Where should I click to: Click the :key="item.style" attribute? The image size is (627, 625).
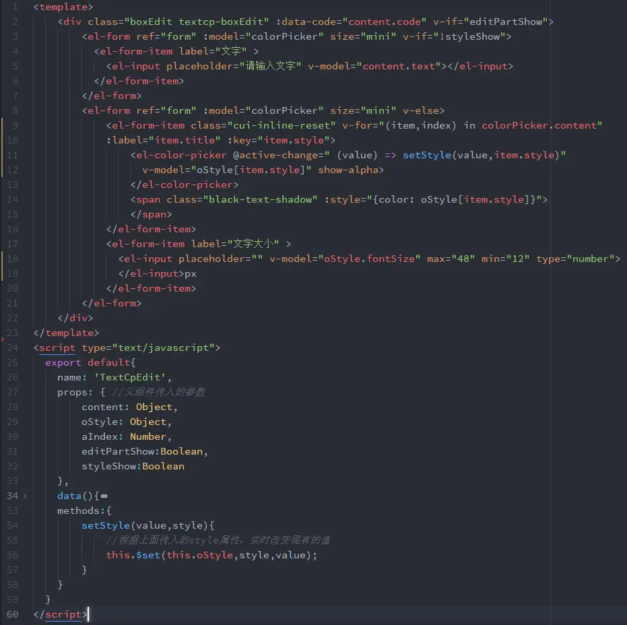(x=279, y=140)
